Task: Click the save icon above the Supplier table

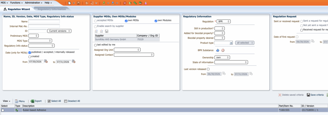Action: click(x=107, y=31)
